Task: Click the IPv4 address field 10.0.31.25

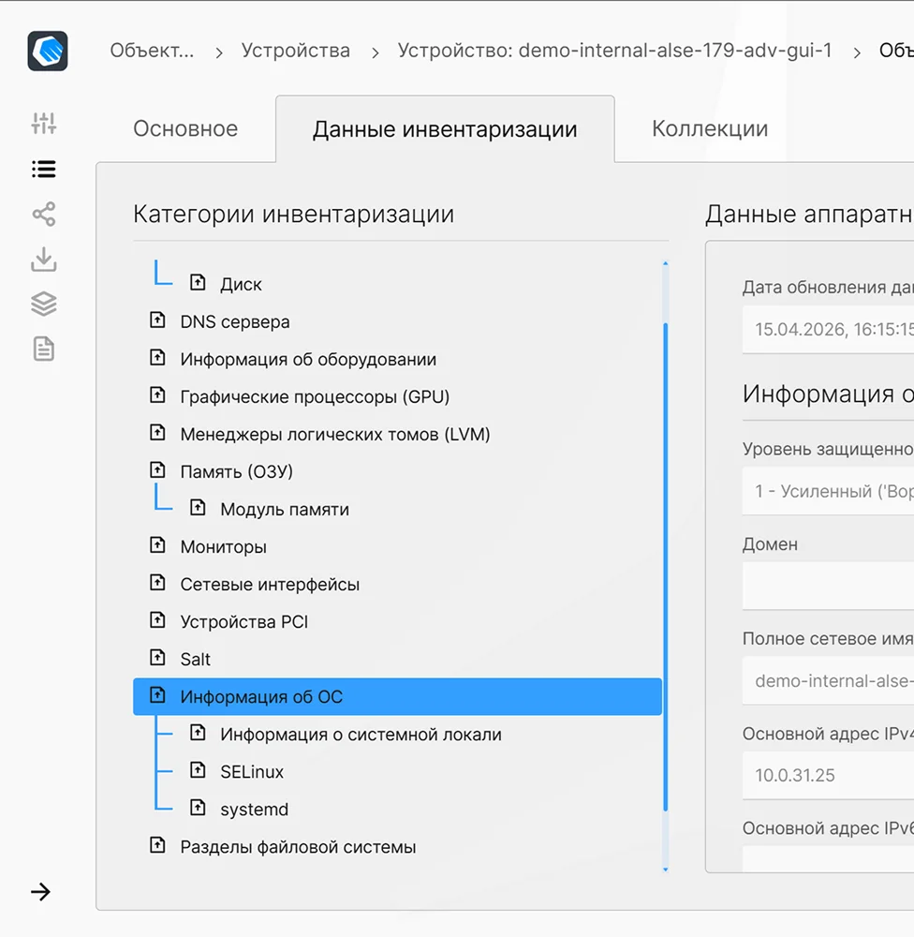Action: coord(828,775)
